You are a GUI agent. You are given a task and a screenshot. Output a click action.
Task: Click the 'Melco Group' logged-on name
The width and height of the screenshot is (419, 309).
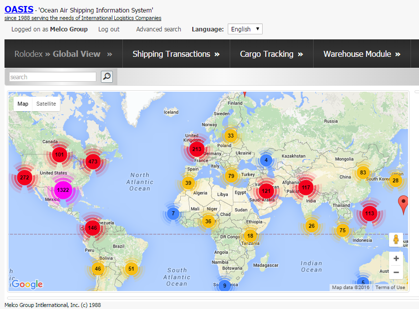coord(69,29)
